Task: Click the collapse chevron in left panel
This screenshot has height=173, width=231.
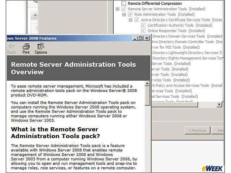Action: (35, 15)
